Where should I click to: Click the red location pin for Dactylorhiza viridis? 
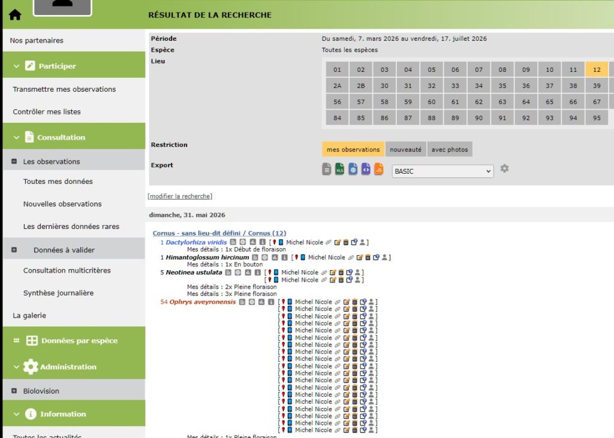[x=274, y=242]
